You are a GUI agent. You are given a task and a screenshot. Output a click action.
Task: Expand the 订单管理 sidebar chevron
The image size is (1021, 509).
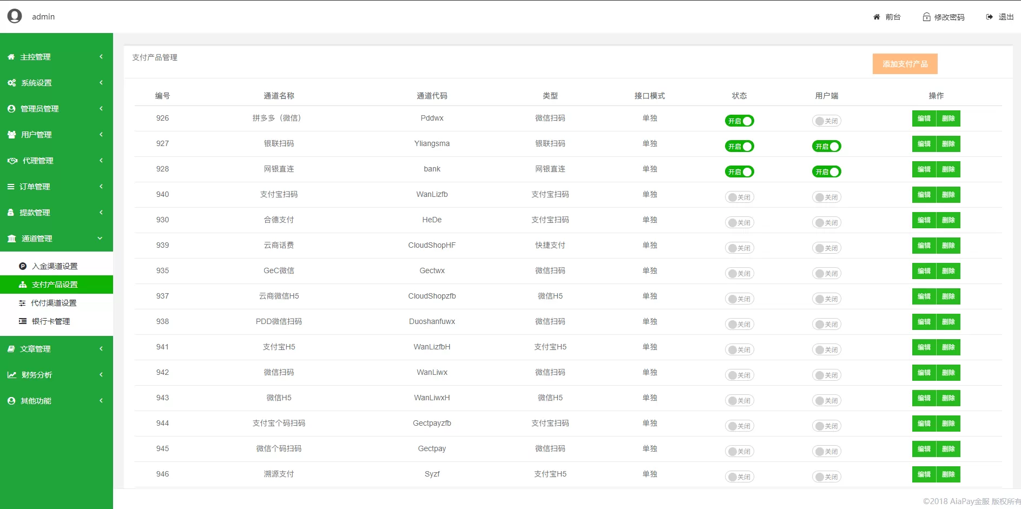(x=101, y=187)
